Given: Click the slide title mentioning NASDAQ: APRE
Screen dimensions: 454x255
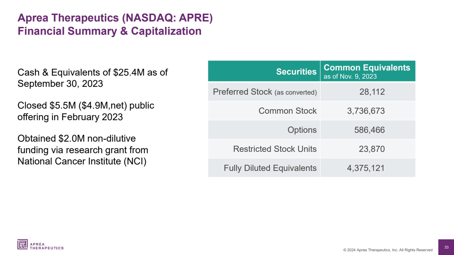Looking at the screenshot, I should click(x=115, y=18).
